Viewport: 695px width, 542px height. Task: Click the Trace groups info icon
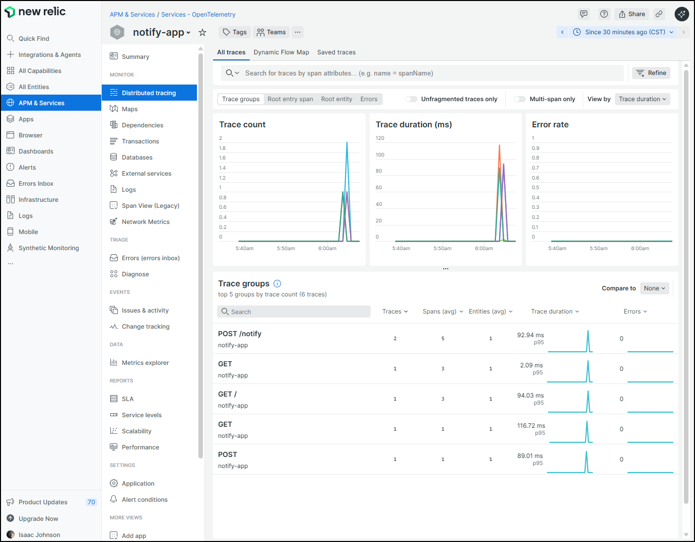[277, 284]
